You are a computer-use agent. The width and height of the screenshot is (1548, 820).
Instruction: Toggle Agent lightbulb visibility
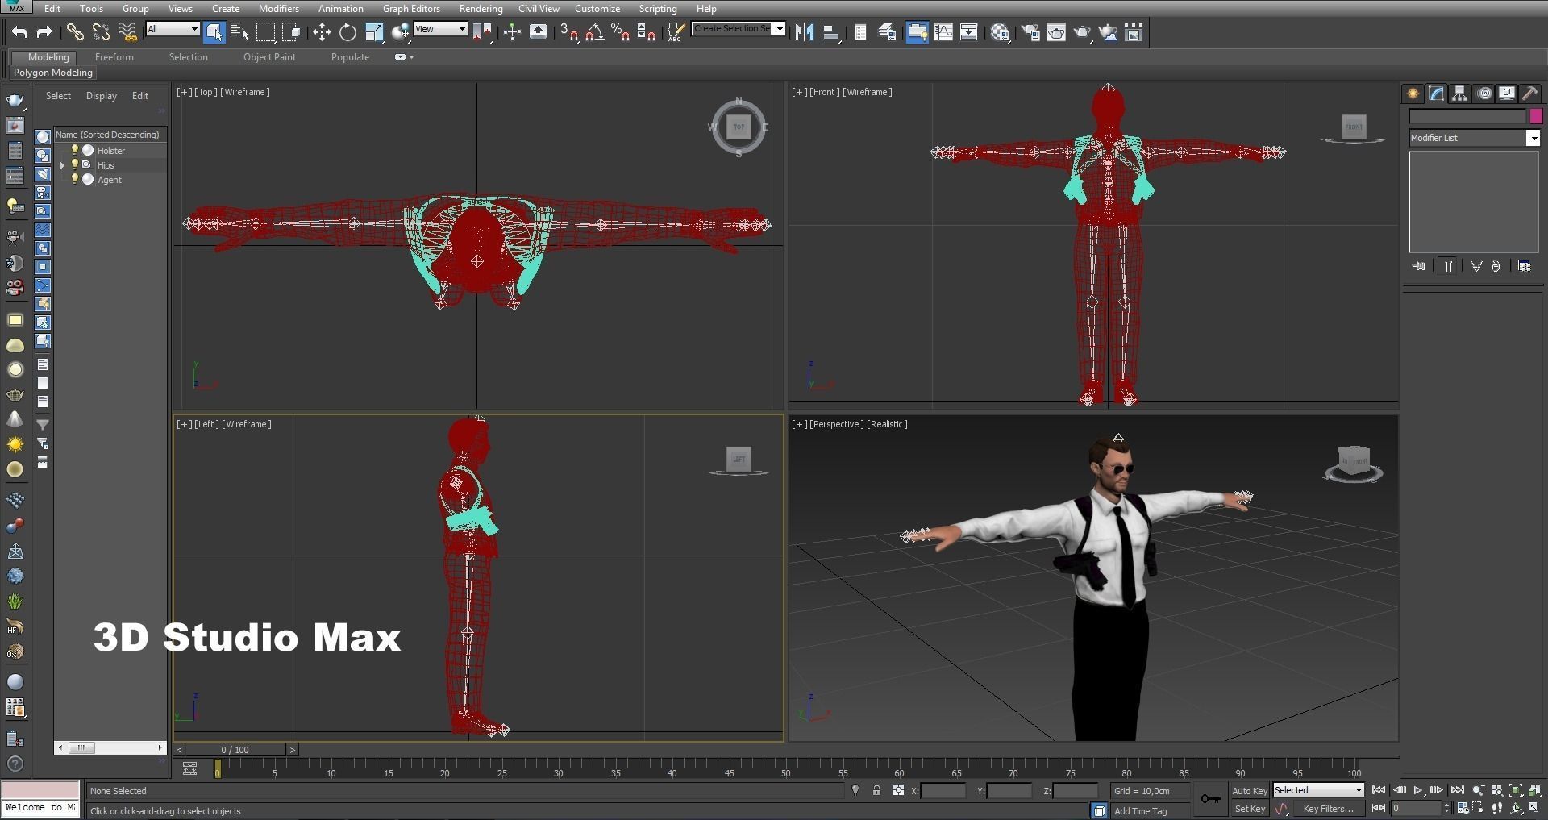[75, 179]
